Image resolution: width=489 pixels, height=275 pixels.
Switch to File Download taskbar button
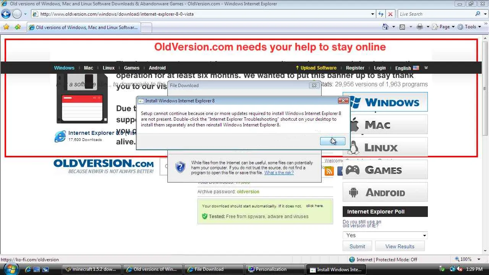(214, 269)
